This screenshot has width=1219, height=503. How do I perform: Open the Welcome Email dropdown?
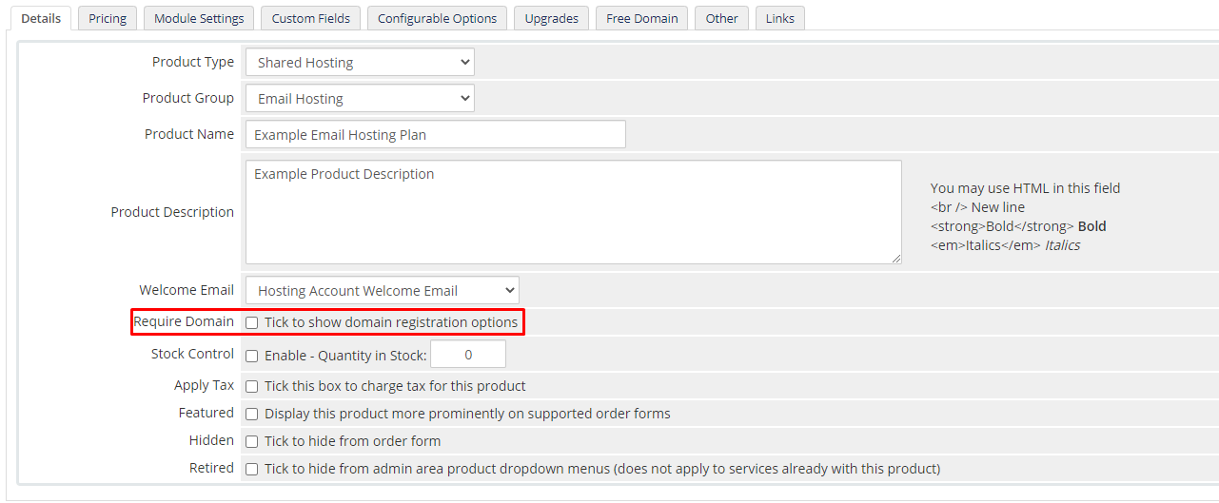[x=382, y=291]
